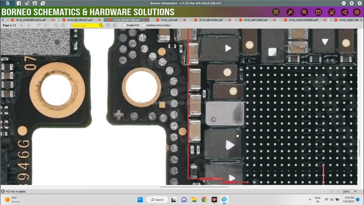Screen dimensions: 364x205
Task: Enable the PCD checkbox
Action: (x=125, y=25)
